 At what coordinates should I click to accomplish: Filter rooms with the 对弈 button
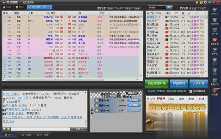(119, 8)
